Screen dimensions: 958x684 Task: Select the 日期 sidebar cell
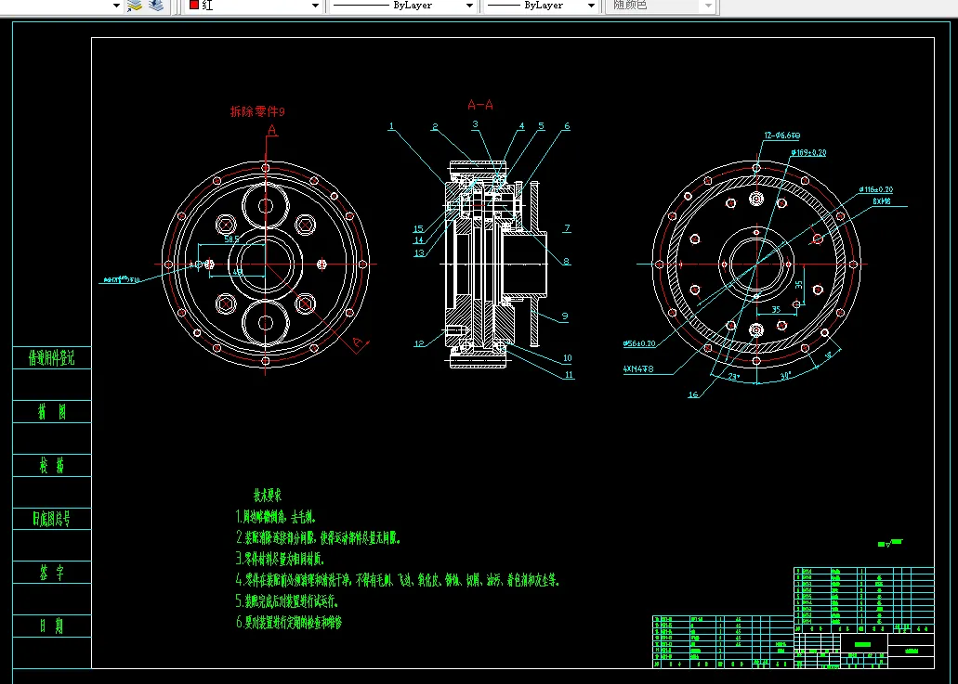click(52, 626)
